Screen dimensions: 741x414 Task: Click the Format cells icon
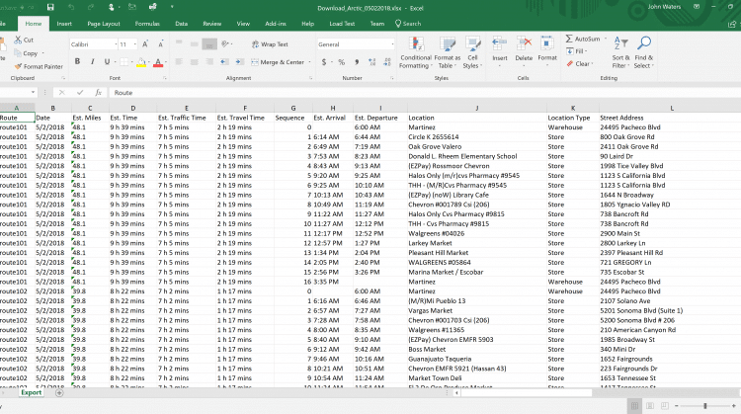[x=547, y=48]
